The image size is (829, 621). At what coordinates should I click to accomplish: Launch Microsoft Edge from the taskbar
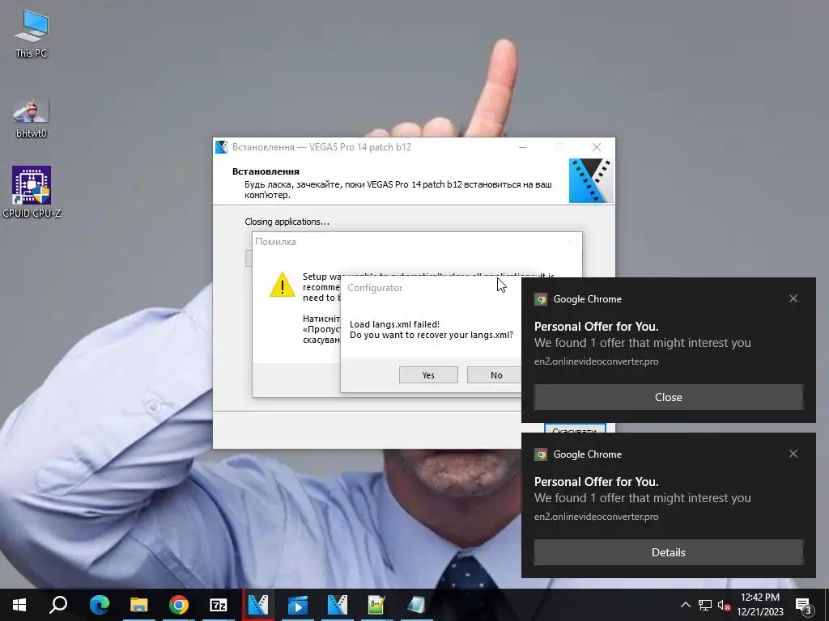pos(99,605)
